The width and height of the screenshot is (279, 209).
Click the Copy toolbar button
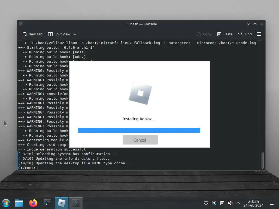[204, 34]
